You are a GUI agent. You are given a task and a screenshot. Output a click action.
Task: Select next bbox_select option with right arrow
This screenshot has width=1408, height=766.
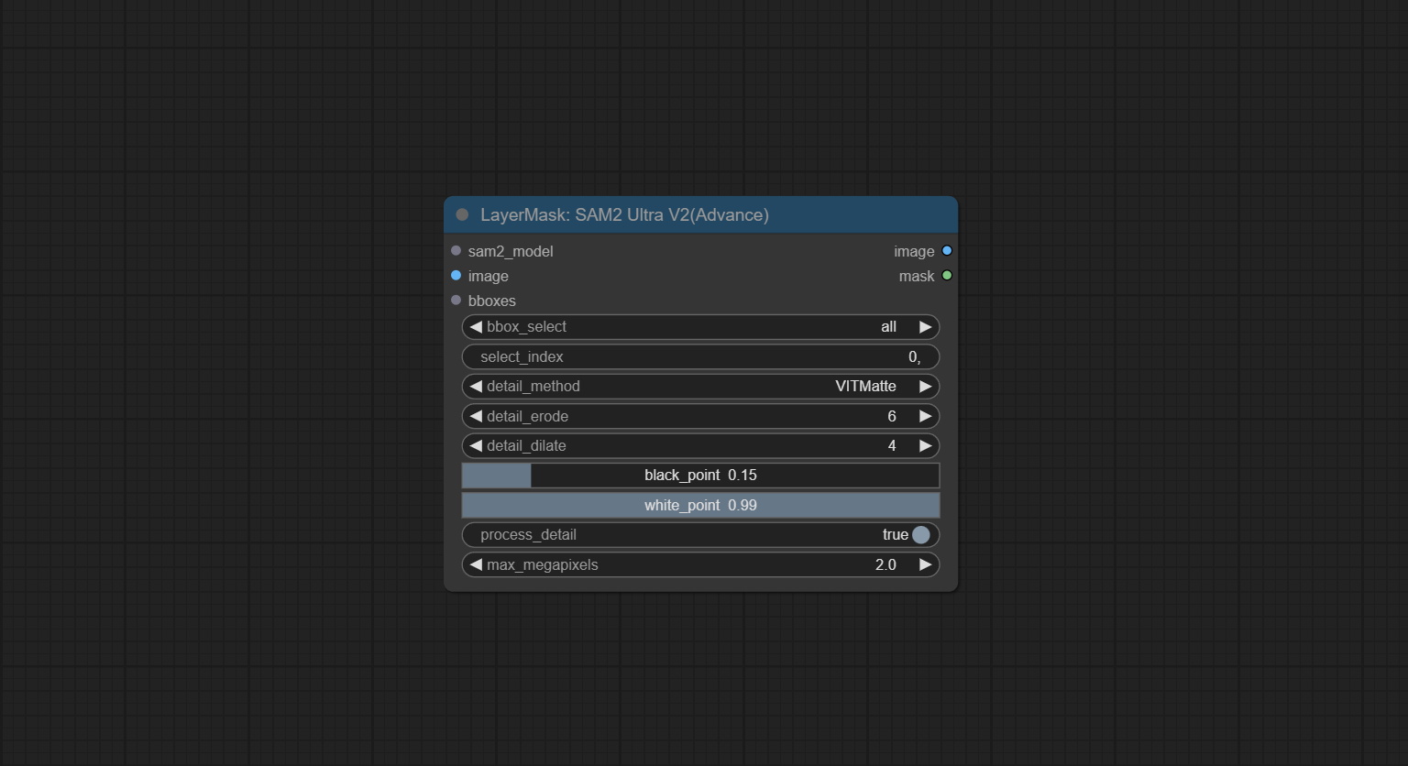(x=925, y=327)
